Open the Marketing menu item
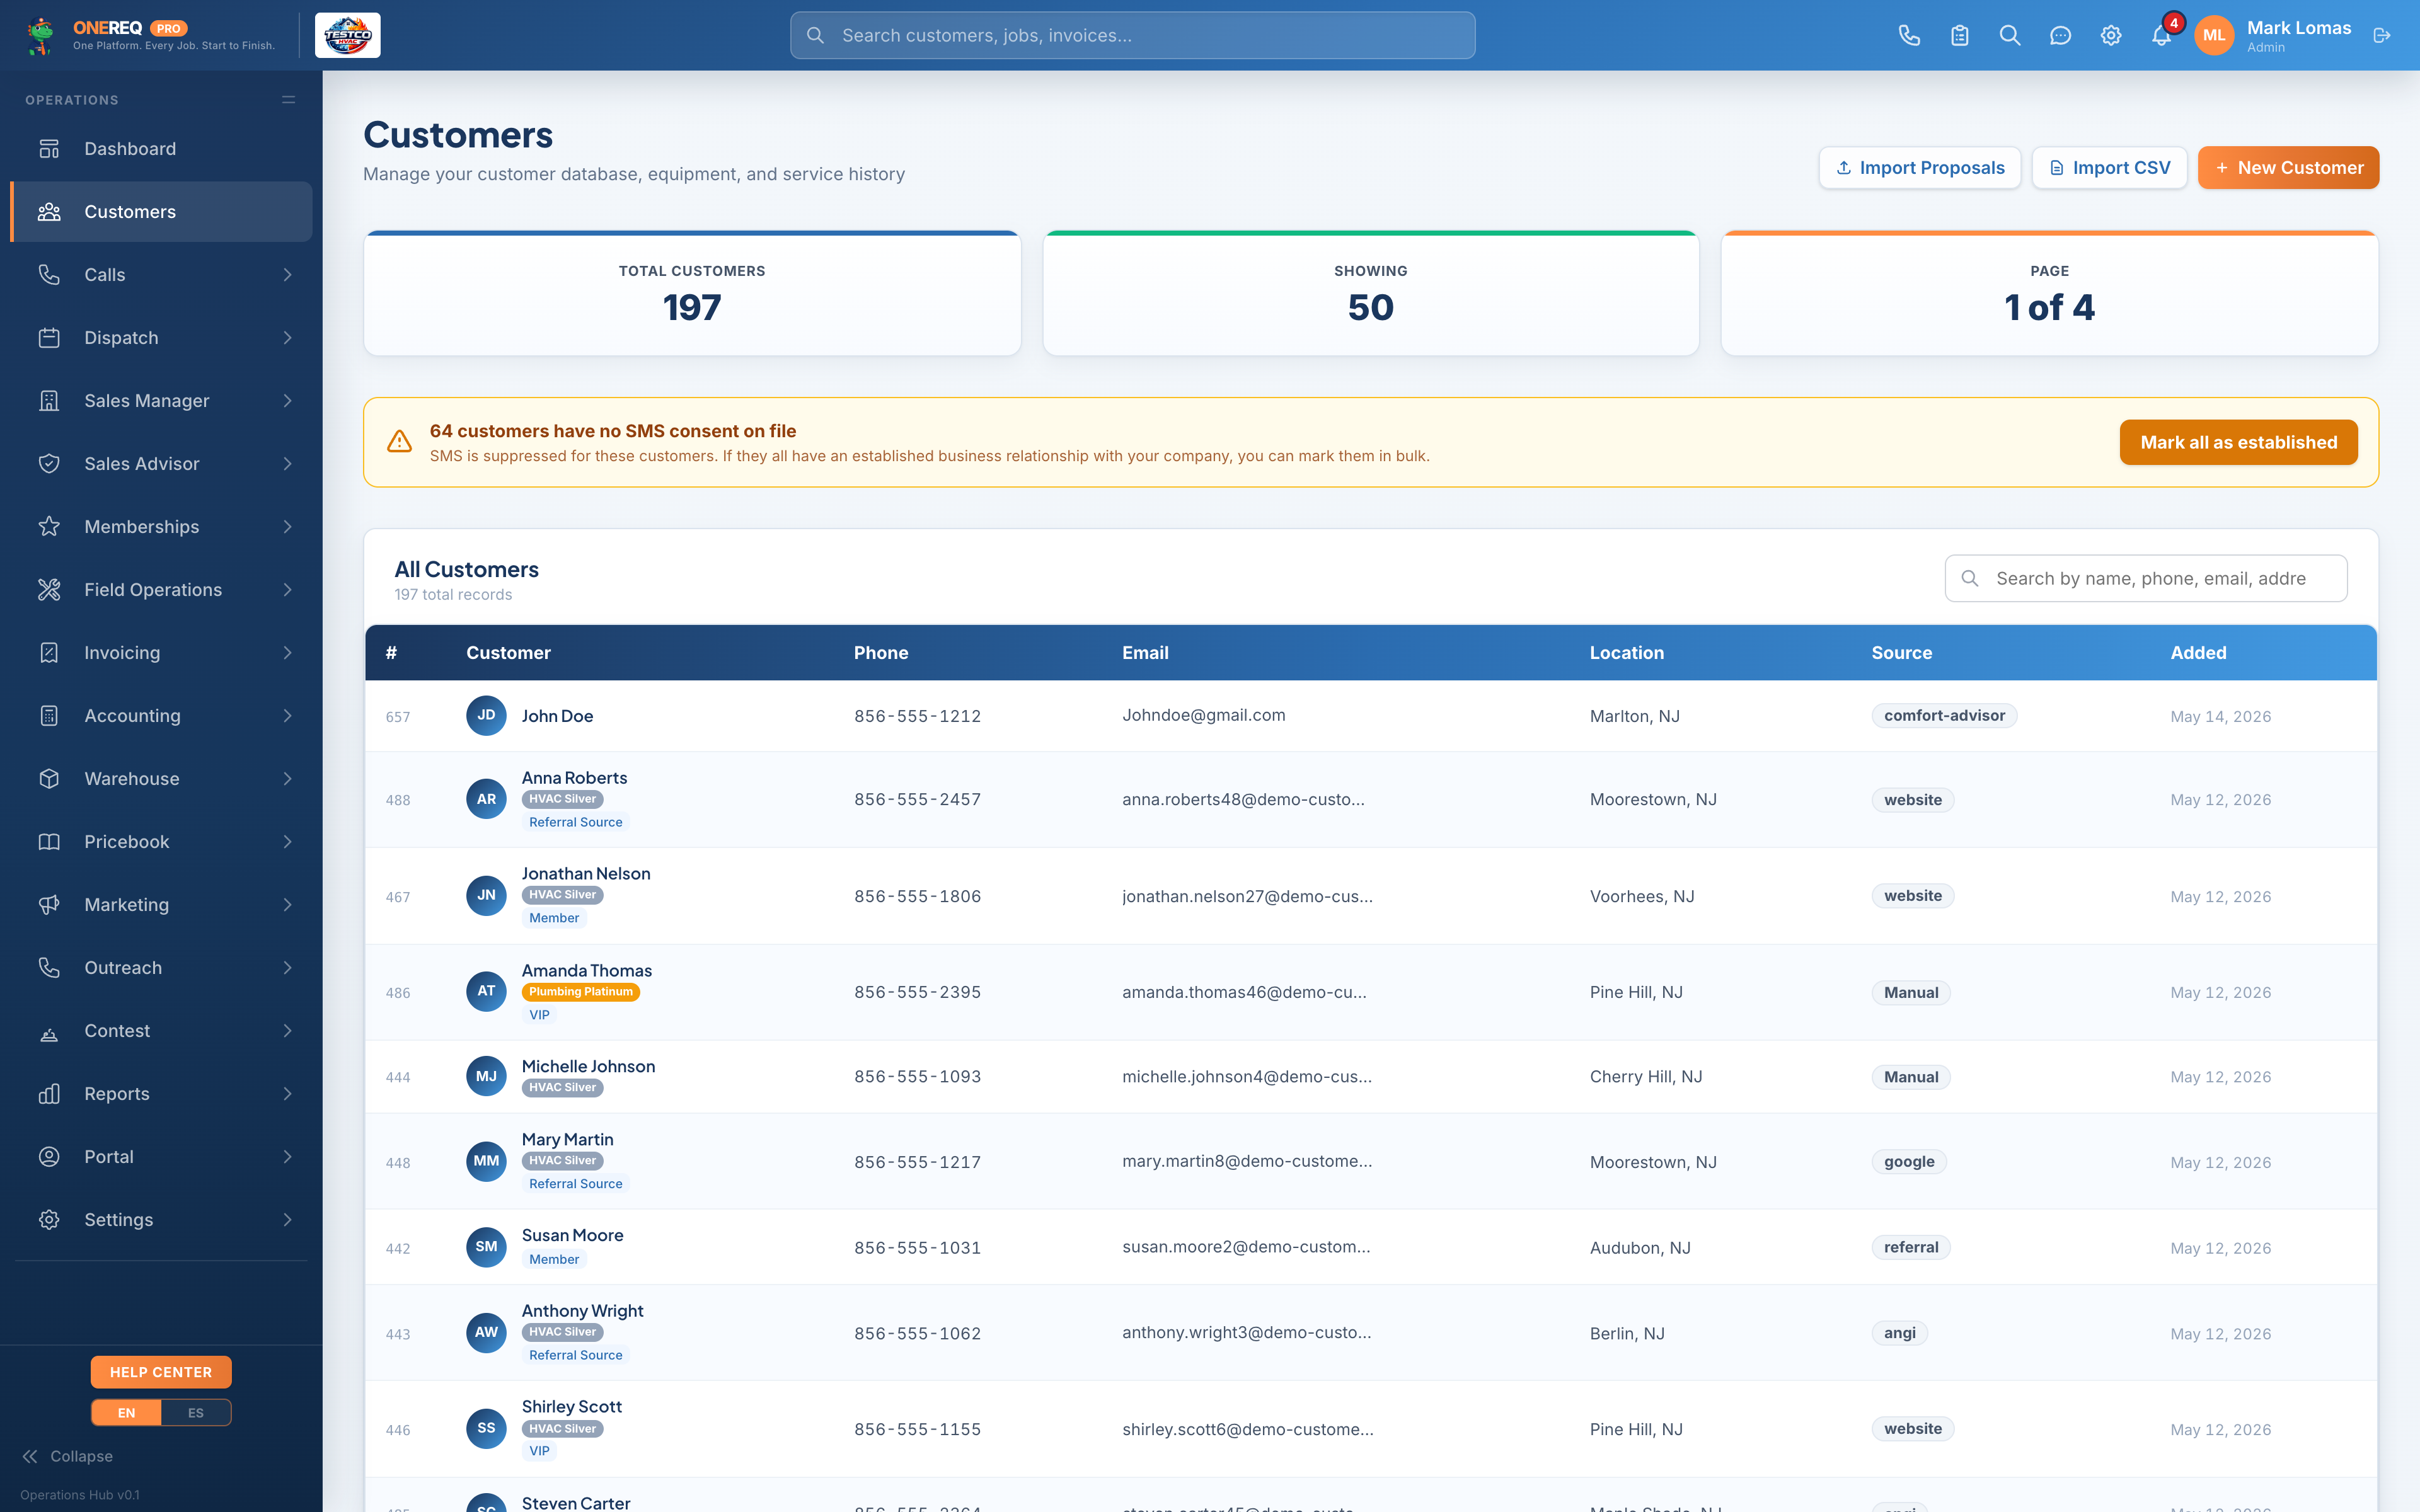 pyautogui.click(x=161, y=905)
